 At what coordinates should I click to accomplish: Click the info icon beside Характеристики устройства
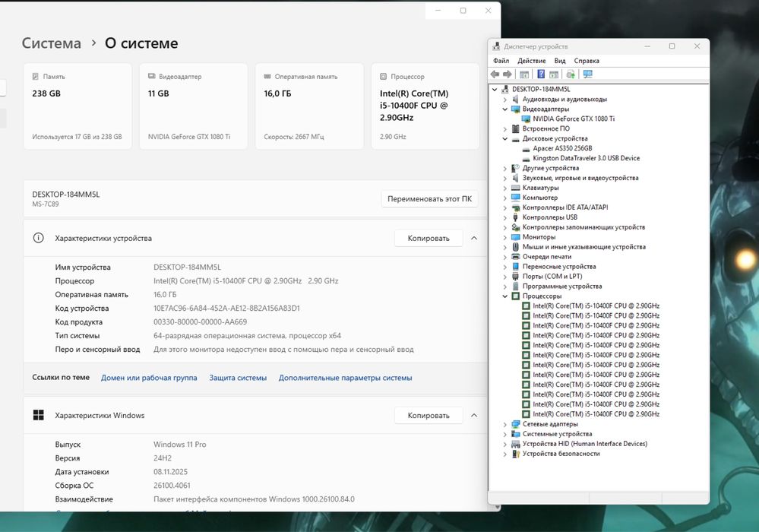[38, 238]
